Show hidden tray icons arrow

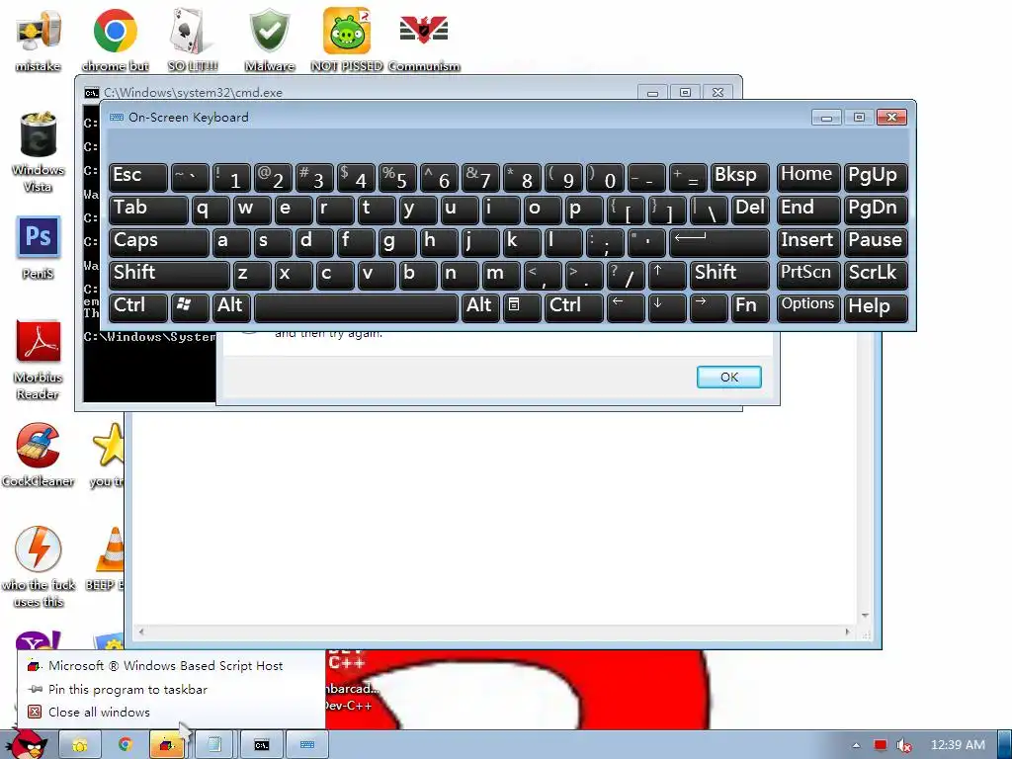pos(856,745)
